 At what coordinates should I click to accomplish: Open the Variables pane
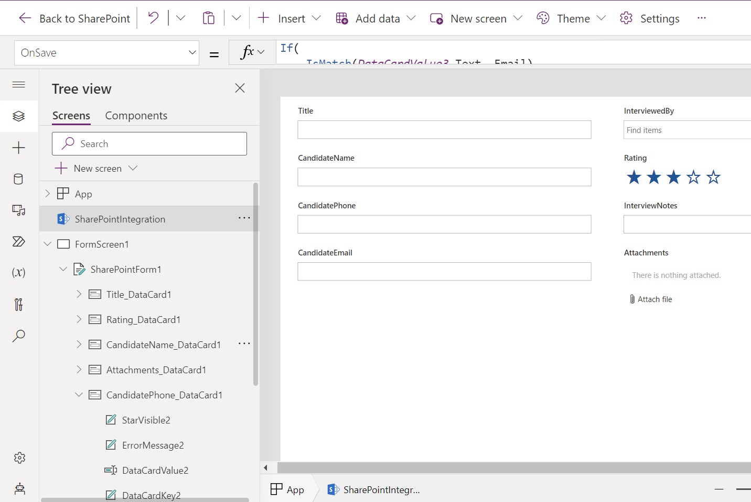[18, 273]
